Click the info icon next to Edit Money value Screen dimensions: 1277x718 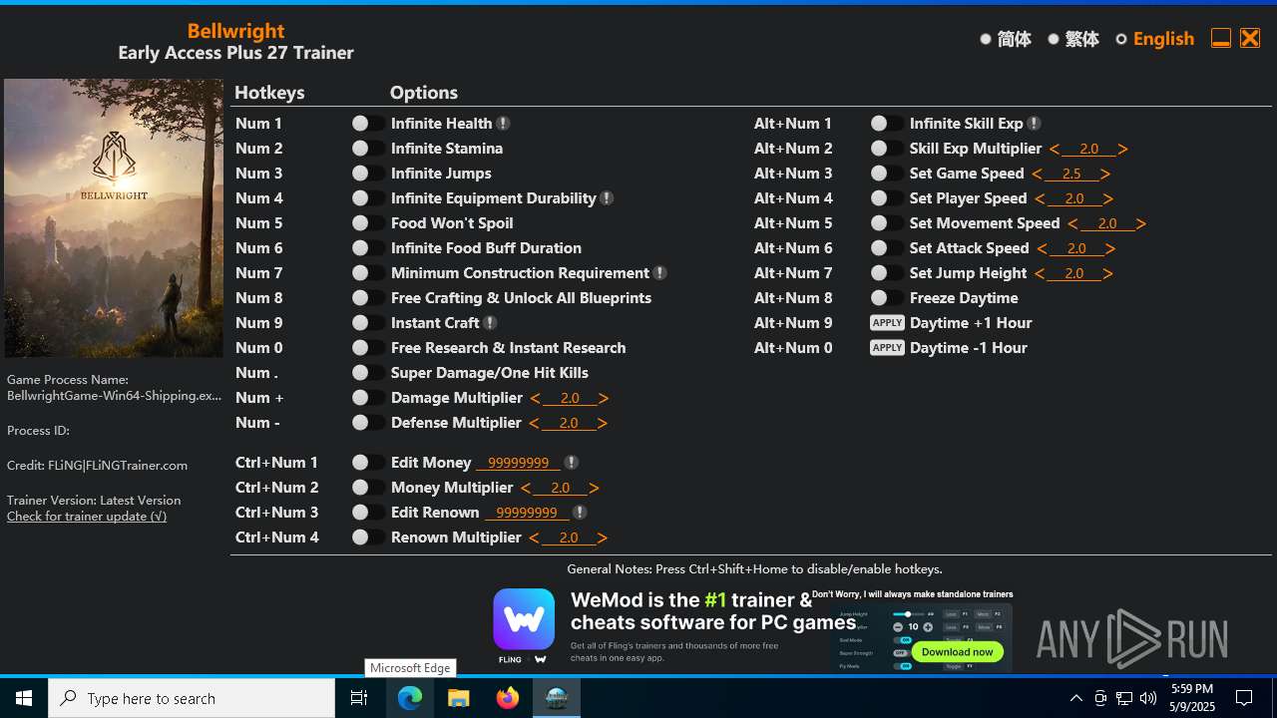click(x=571, y=463)
